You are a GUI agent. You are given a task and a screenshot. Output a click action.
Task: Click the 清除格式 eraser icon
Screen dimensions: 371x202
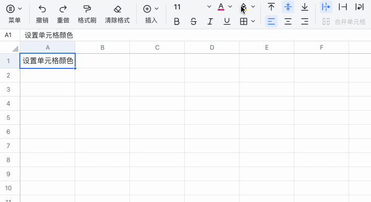(117, 9)
